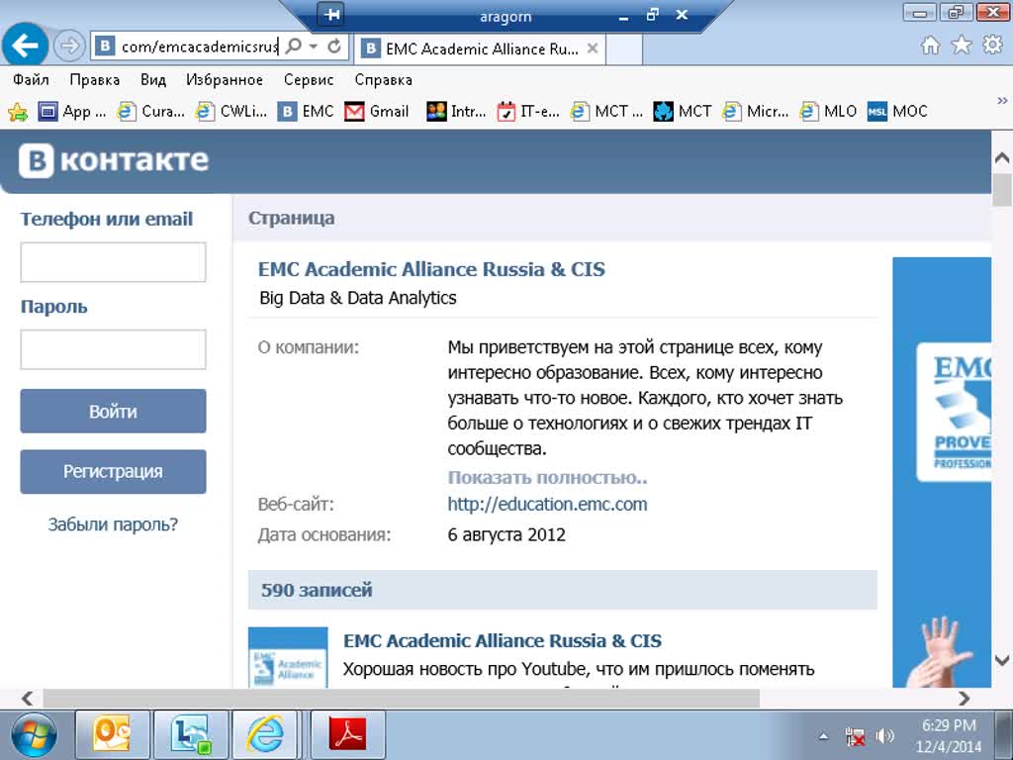Click the volume speaker tray icon
Screen dimensions: 1013x760
tap(884, 736)
